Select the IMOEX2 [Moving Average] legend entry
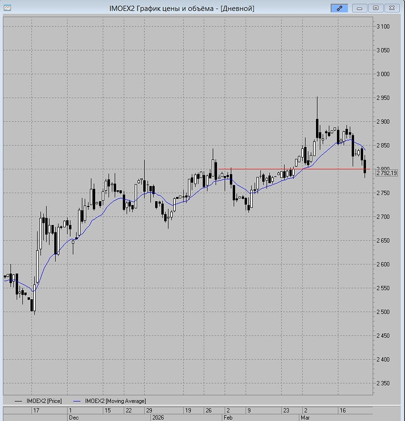This screenshot has width=405, height=421. (x=109, y=401)
